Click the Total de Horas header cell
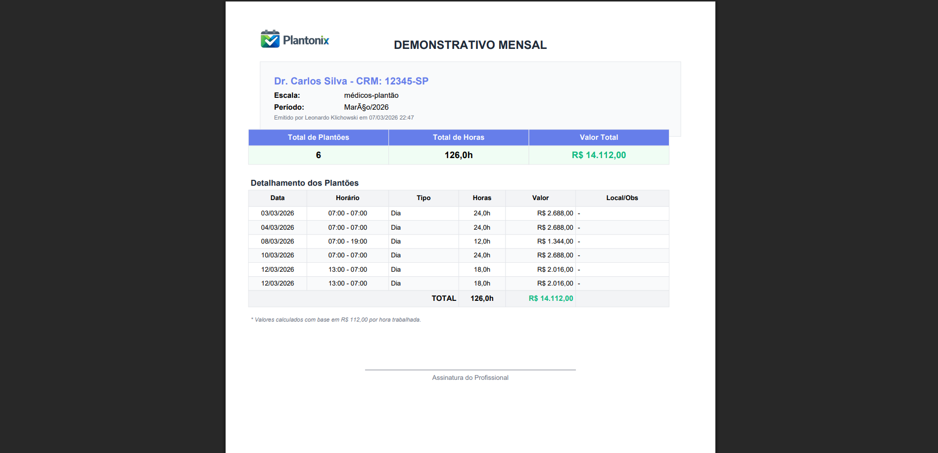Image resolution: width=938 pixels, height=453 pixels. 459,137
